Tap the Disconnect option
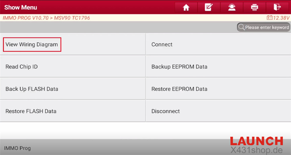This screenshot has height=155, width=291. pos(166,111)
